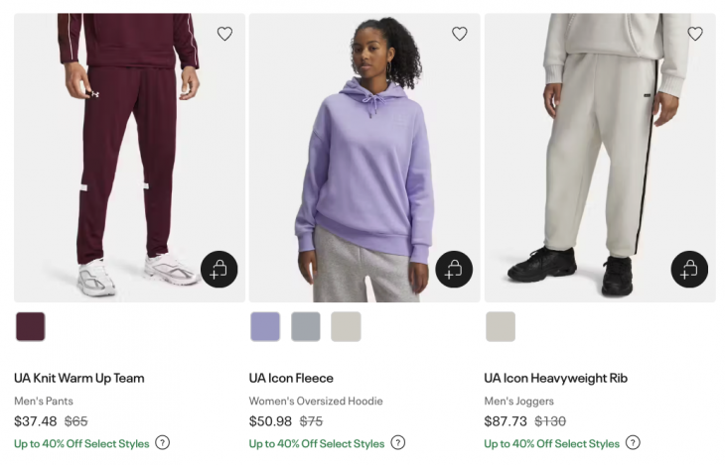The width and height of the screenshot is (725, 465).
Task: Choose the purple swatch for UA Icon Fleece
Action: (265, 326)
